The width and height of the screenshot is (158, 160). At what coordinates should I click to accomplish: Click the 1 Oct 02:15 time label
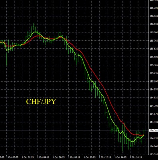(x=28, y=157)
